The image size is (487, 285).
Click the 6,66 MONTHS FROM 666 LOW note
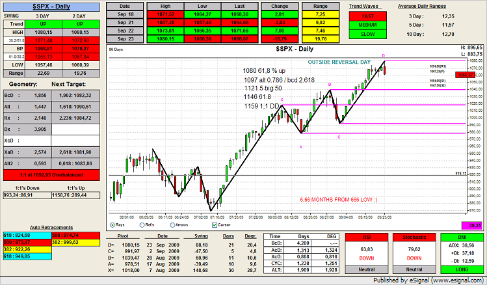tap(339, 200)
